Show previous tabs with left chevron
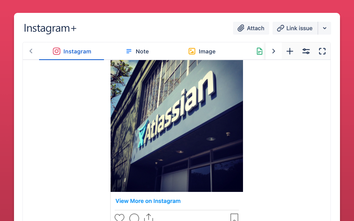Image resolution: width=354 pixels, height=221 pixels. click(x=31, y=51)
